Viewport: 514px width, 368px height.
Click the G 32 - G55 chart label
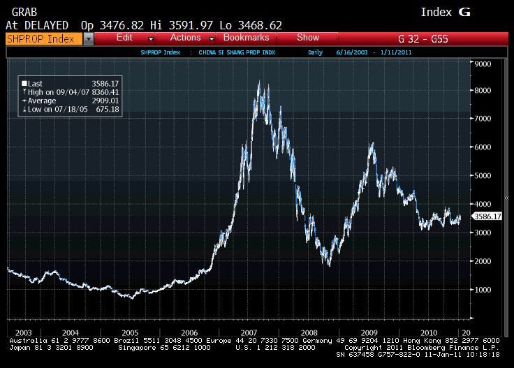423,39
